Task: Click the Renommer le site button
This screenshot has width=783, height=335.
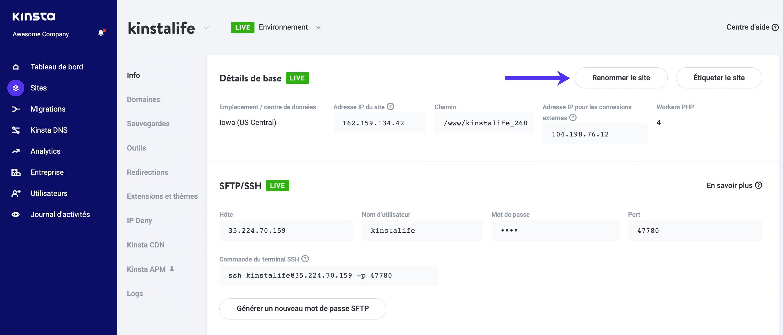Action: 621,78
